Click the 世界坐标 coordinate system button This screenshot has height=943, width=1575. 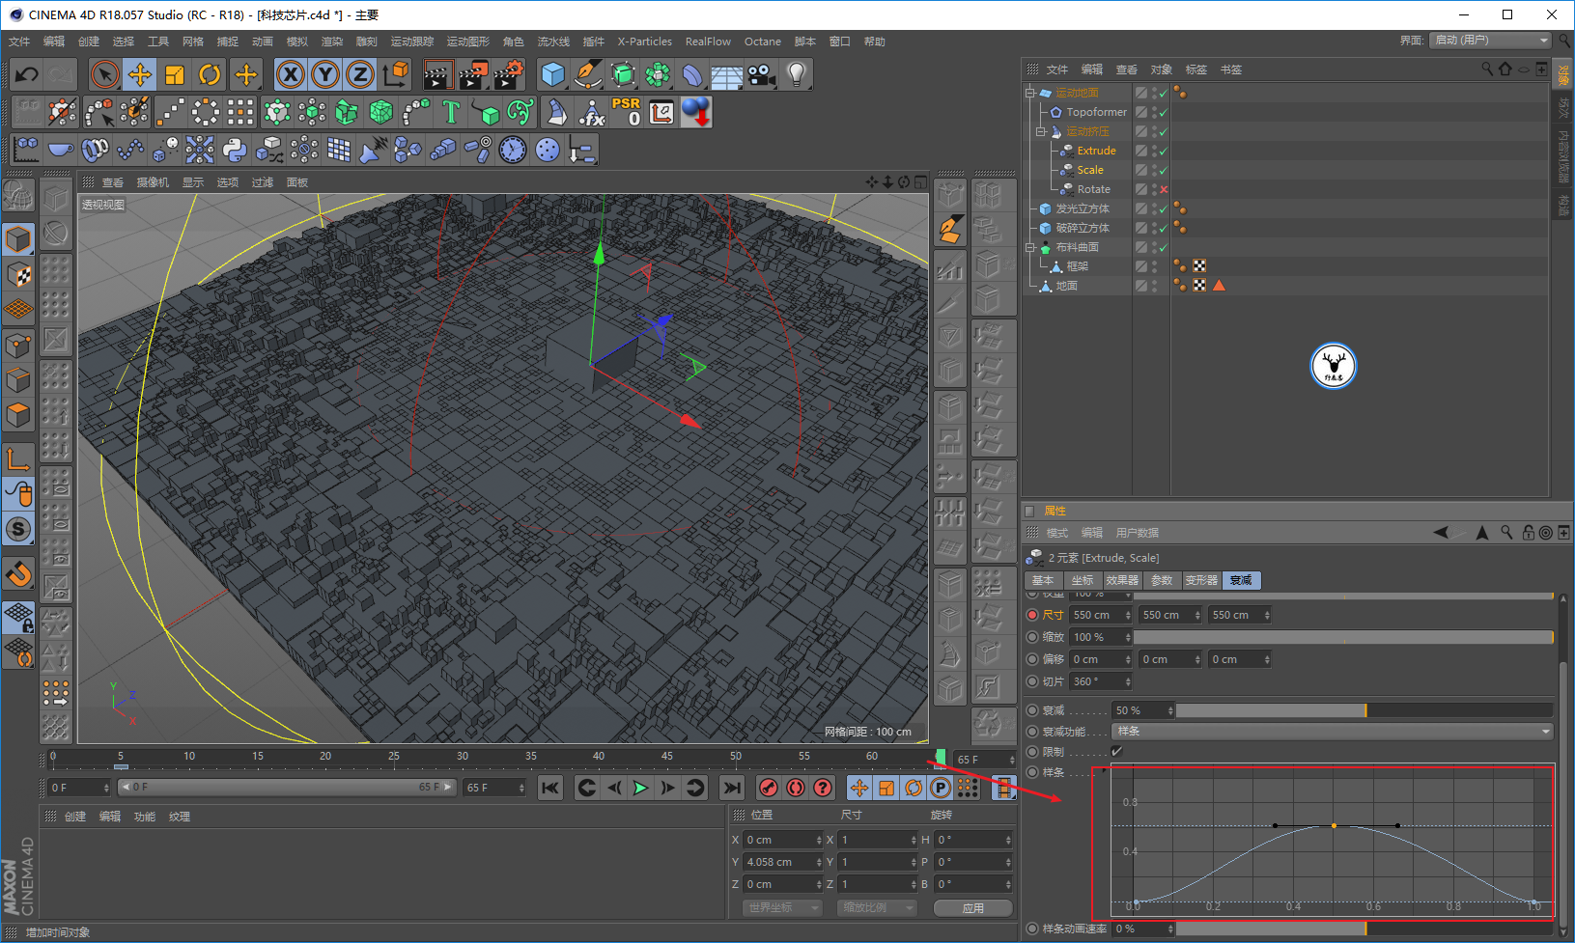point(782,908)
